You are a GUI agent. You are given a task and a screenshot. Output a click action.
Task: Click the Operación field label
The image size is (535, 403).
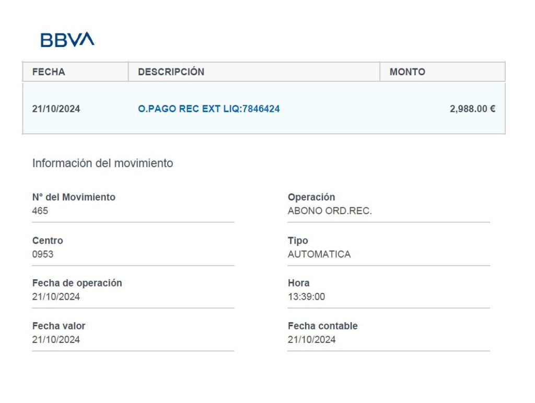tap(311, 197)
